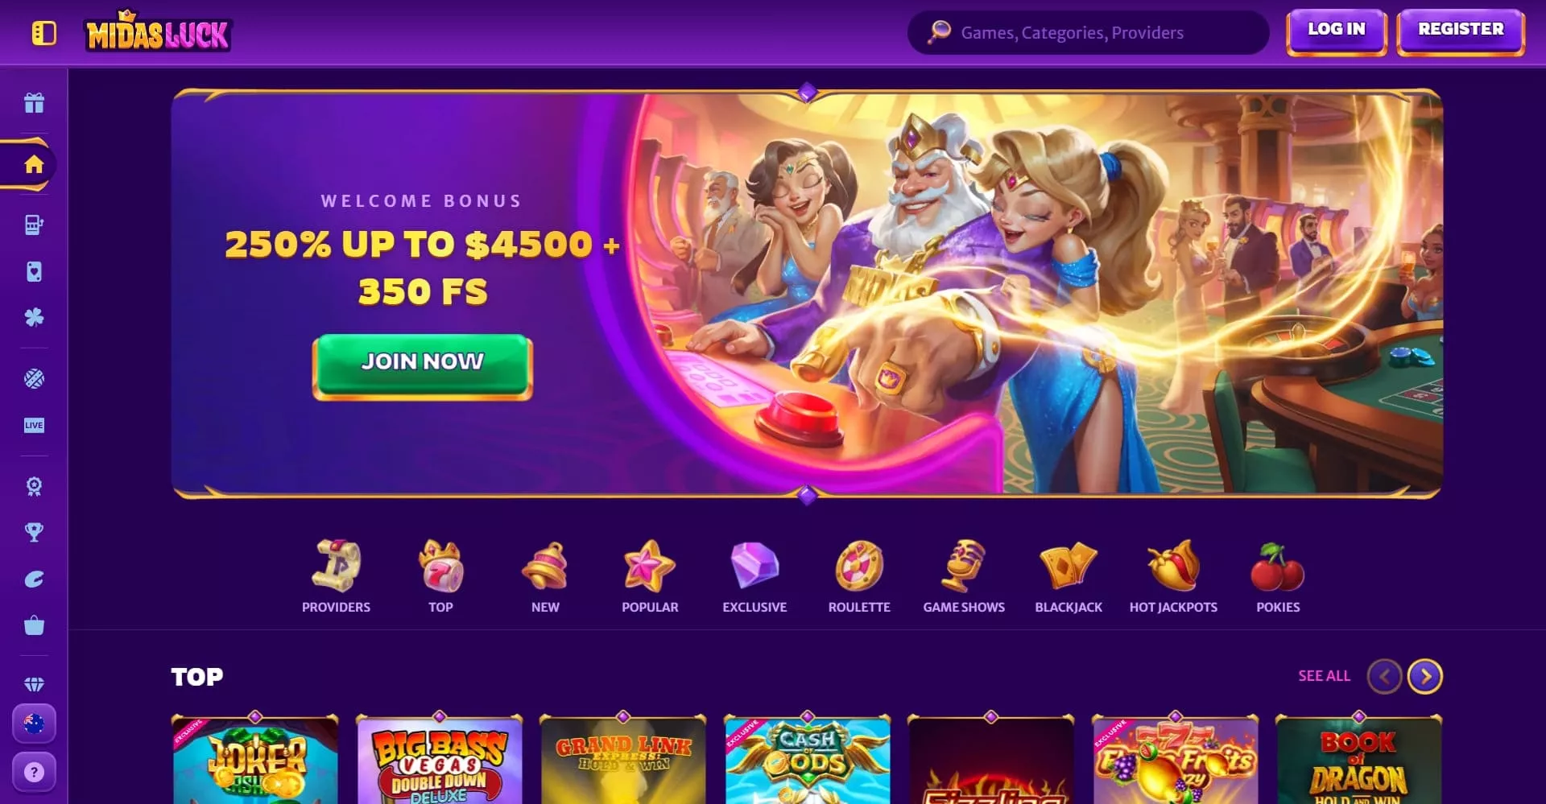Click the SEE ALL link for TOP
This screenshot has width=1546, height=804.
(1324, 676)
